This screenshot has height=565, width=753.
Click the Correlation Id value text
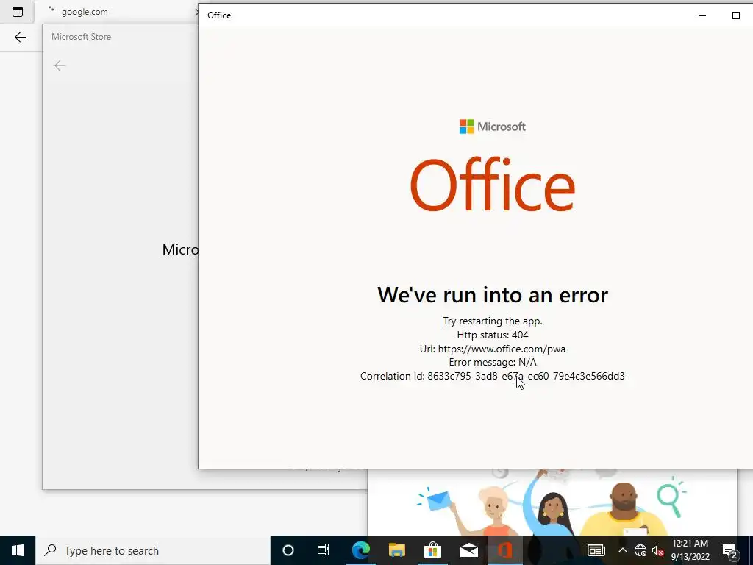tap(526, 376)
